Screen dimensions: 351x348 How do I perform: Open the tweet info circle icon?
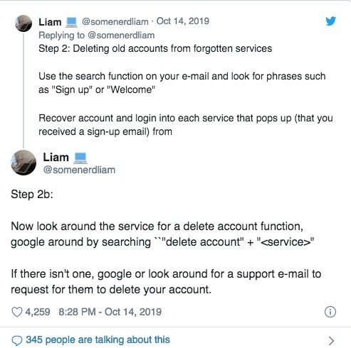[330, 312]
